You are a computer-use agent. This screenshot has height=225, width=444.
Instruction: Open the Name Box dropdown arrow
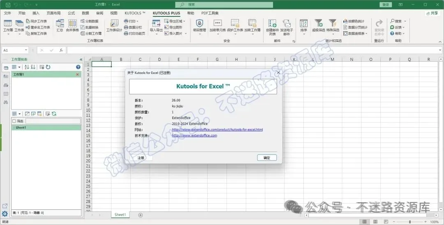click(26, 50)
